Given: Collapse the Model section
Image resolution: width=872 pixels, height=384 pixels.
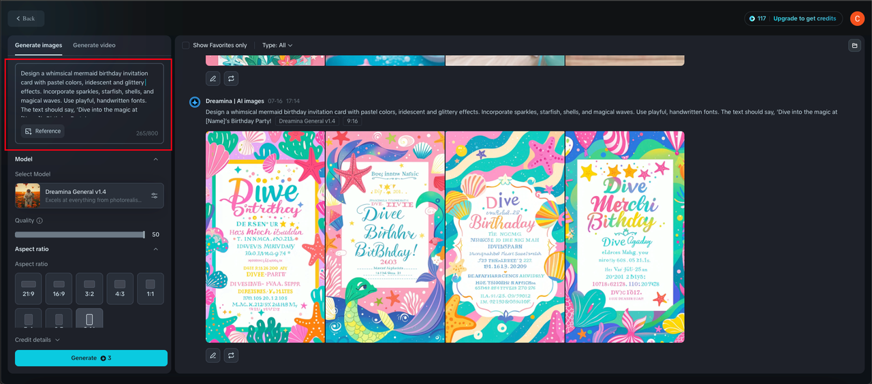Looking at the screenshot, I should pyautogui.click(x=155, y=159).
